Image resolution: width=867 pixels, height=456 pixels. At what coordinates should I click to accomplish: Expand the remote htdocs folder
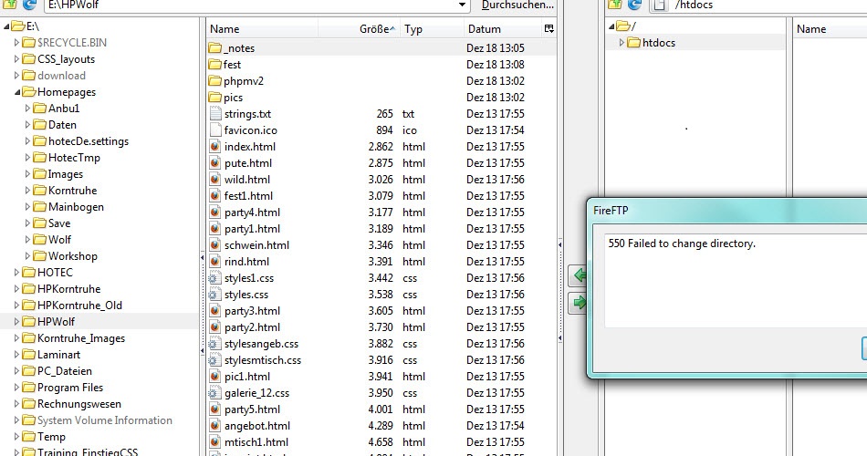622,43
